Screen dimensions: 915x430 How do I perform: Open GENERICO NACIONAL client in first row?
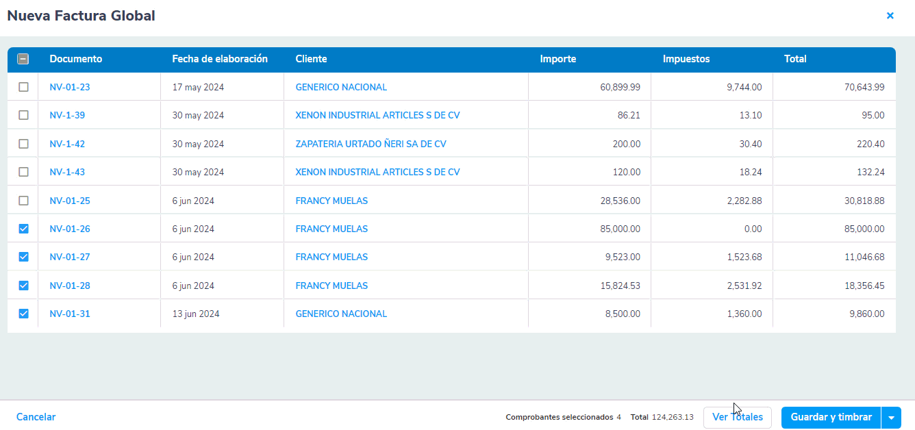coord(341,87)
